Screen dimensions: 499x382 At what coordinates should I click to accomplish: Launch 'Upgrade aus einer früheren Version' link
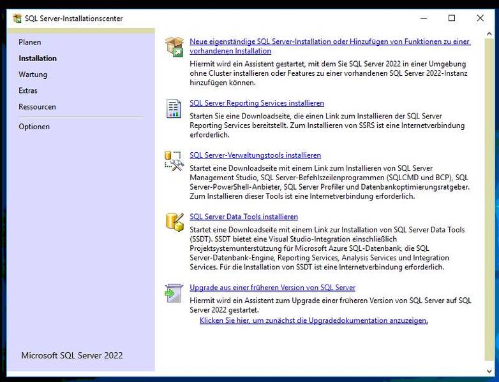272,288
